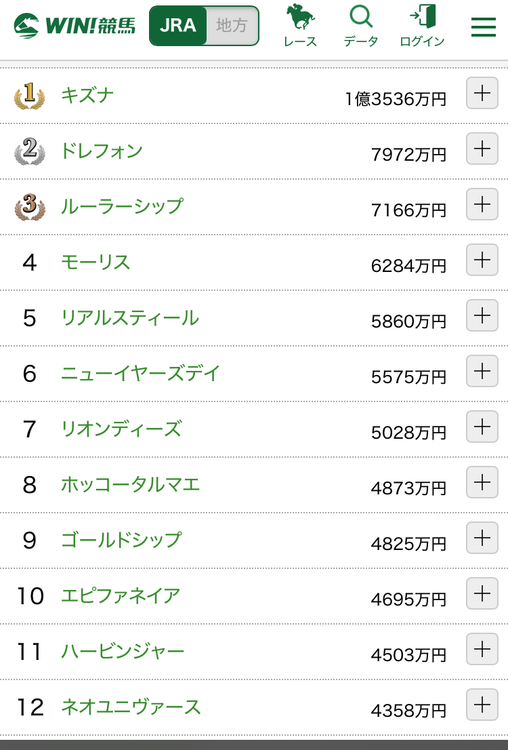The height and width of the screenshot is (750, 508).
Task: Open the ドレフォン sire link
Action: tap(102, 151)
